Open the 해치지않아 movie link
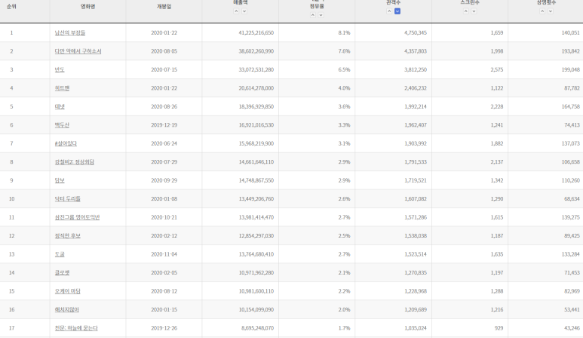This screenshot has width=583, height=338. [x=66, y=310]
